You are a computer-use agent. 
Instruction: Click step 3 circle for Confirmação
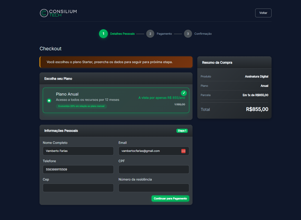[x=188, y=34]
